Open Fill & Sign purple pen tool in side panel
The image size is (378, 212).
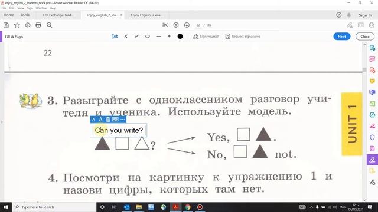click(x=372, y=160)
